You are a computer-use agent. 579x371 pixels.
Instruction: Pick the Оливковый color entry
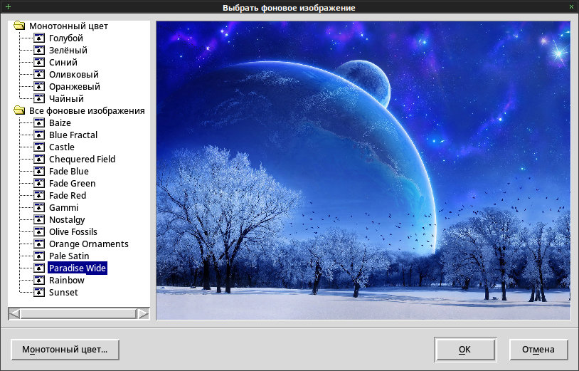tap(74, 74)
